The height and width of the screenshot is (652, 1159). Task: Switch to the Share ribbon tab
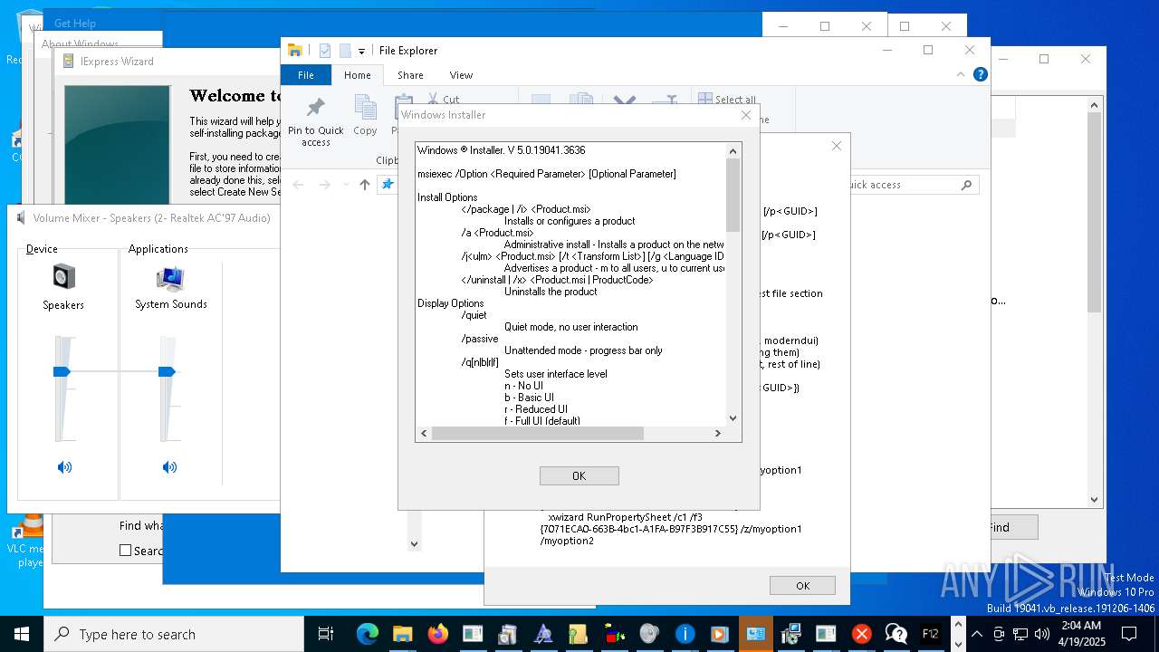click(410, 75)
